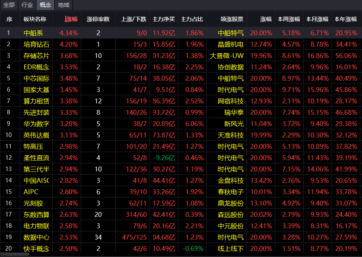Open the 地域 tab

click(64, 5)
